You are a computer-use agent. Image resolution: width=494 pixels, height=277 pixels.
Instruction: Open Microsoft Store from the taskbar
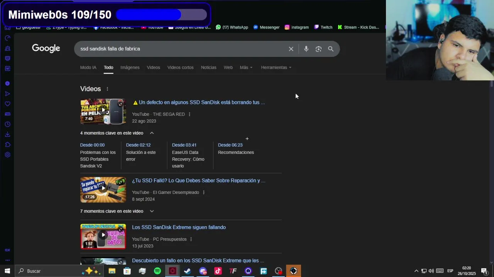pos(127,271)
